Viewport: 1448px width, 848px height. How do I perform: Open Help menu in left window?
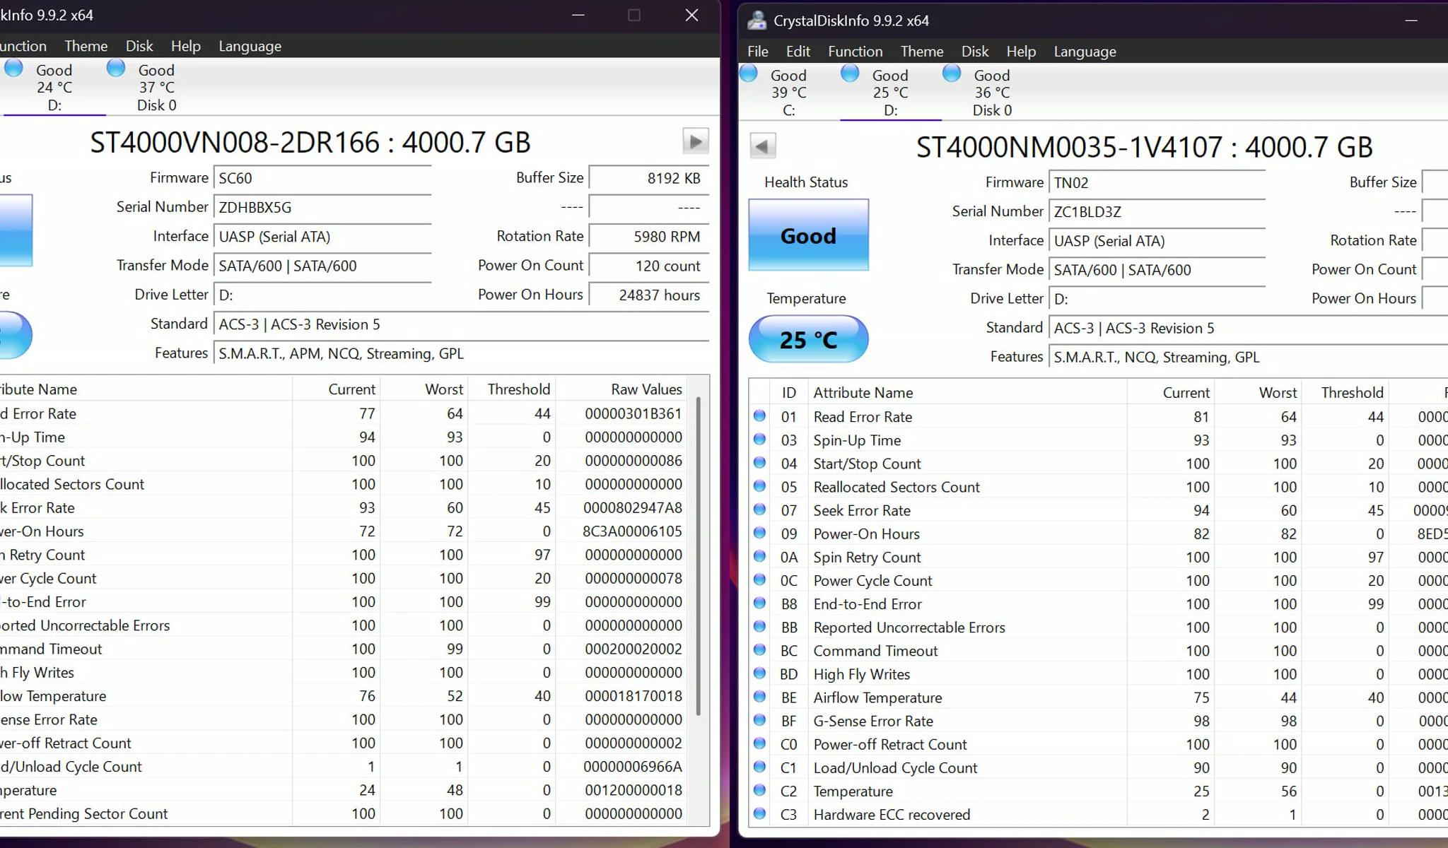[185, 46]
